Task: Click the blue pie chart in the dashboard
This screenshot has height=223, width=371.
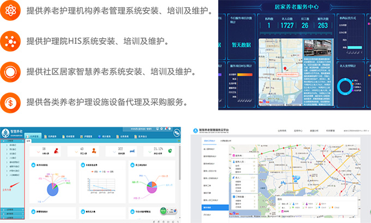Action: (x=53, y=189)
